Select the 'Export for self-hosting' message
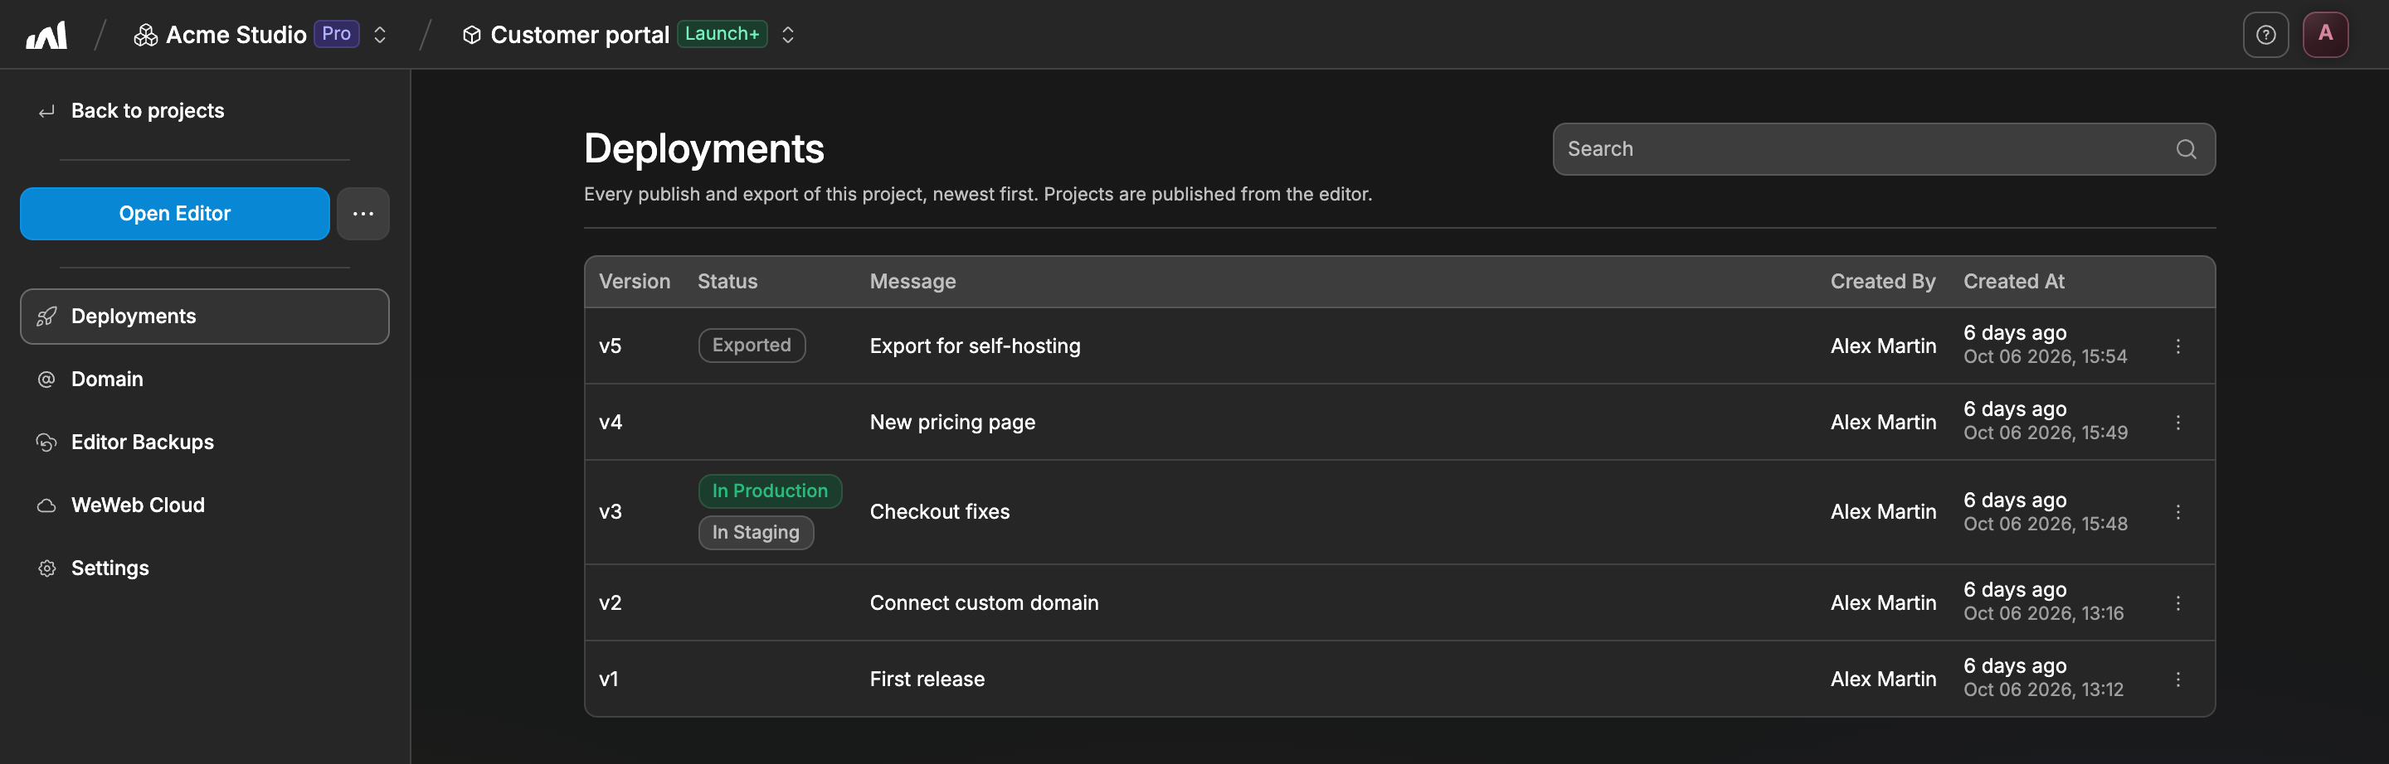Image resolution: width=2389 pixels, height=764 pixels. [975, 346]
